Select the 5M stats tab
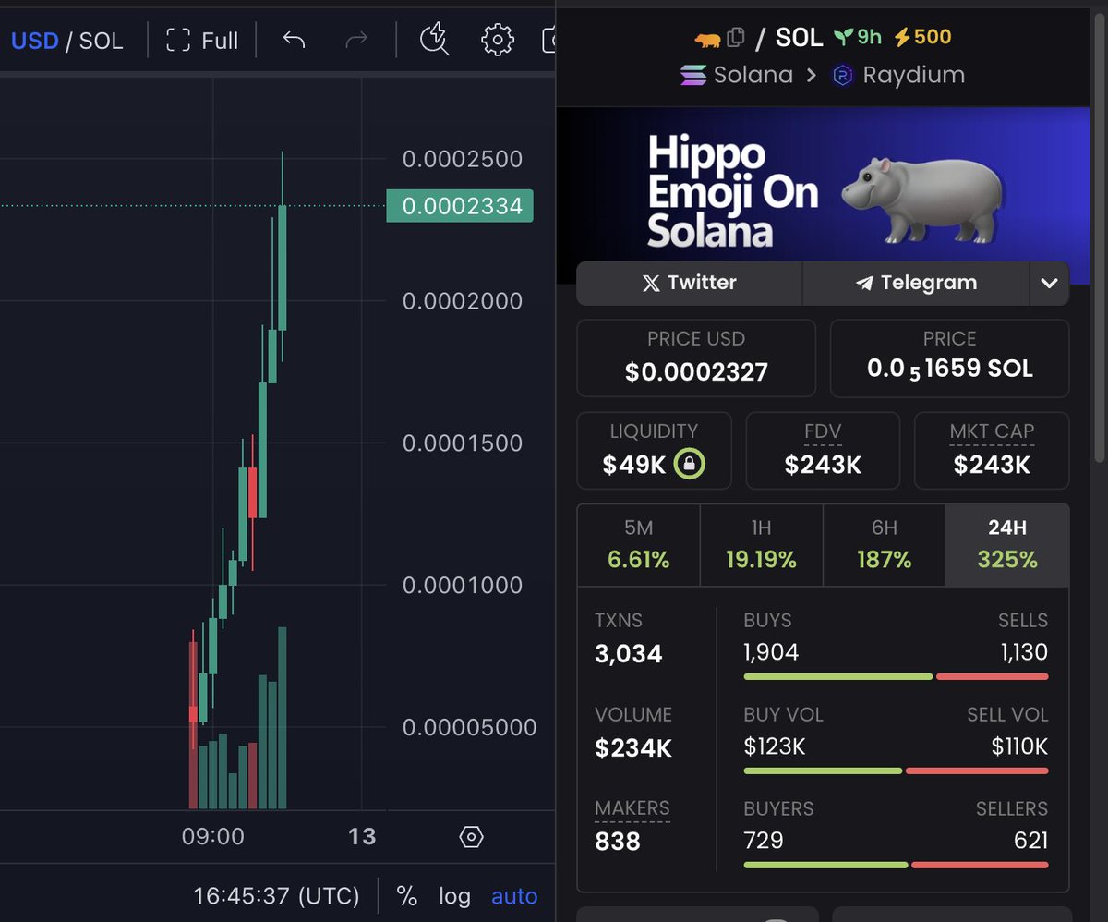Viewport: 1108px width, 922px height. [x=638, y=545]
